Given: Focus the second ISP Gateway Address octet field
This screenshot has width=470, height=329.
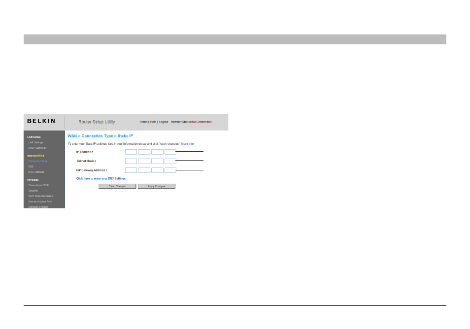Looking at the screenshot, I should tap(144, 170).
